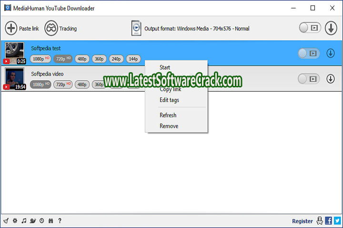Image resolution: width=343 pixels, height=228 pixels.
Task: Open the clock history icon
Action: coord(42,221)
